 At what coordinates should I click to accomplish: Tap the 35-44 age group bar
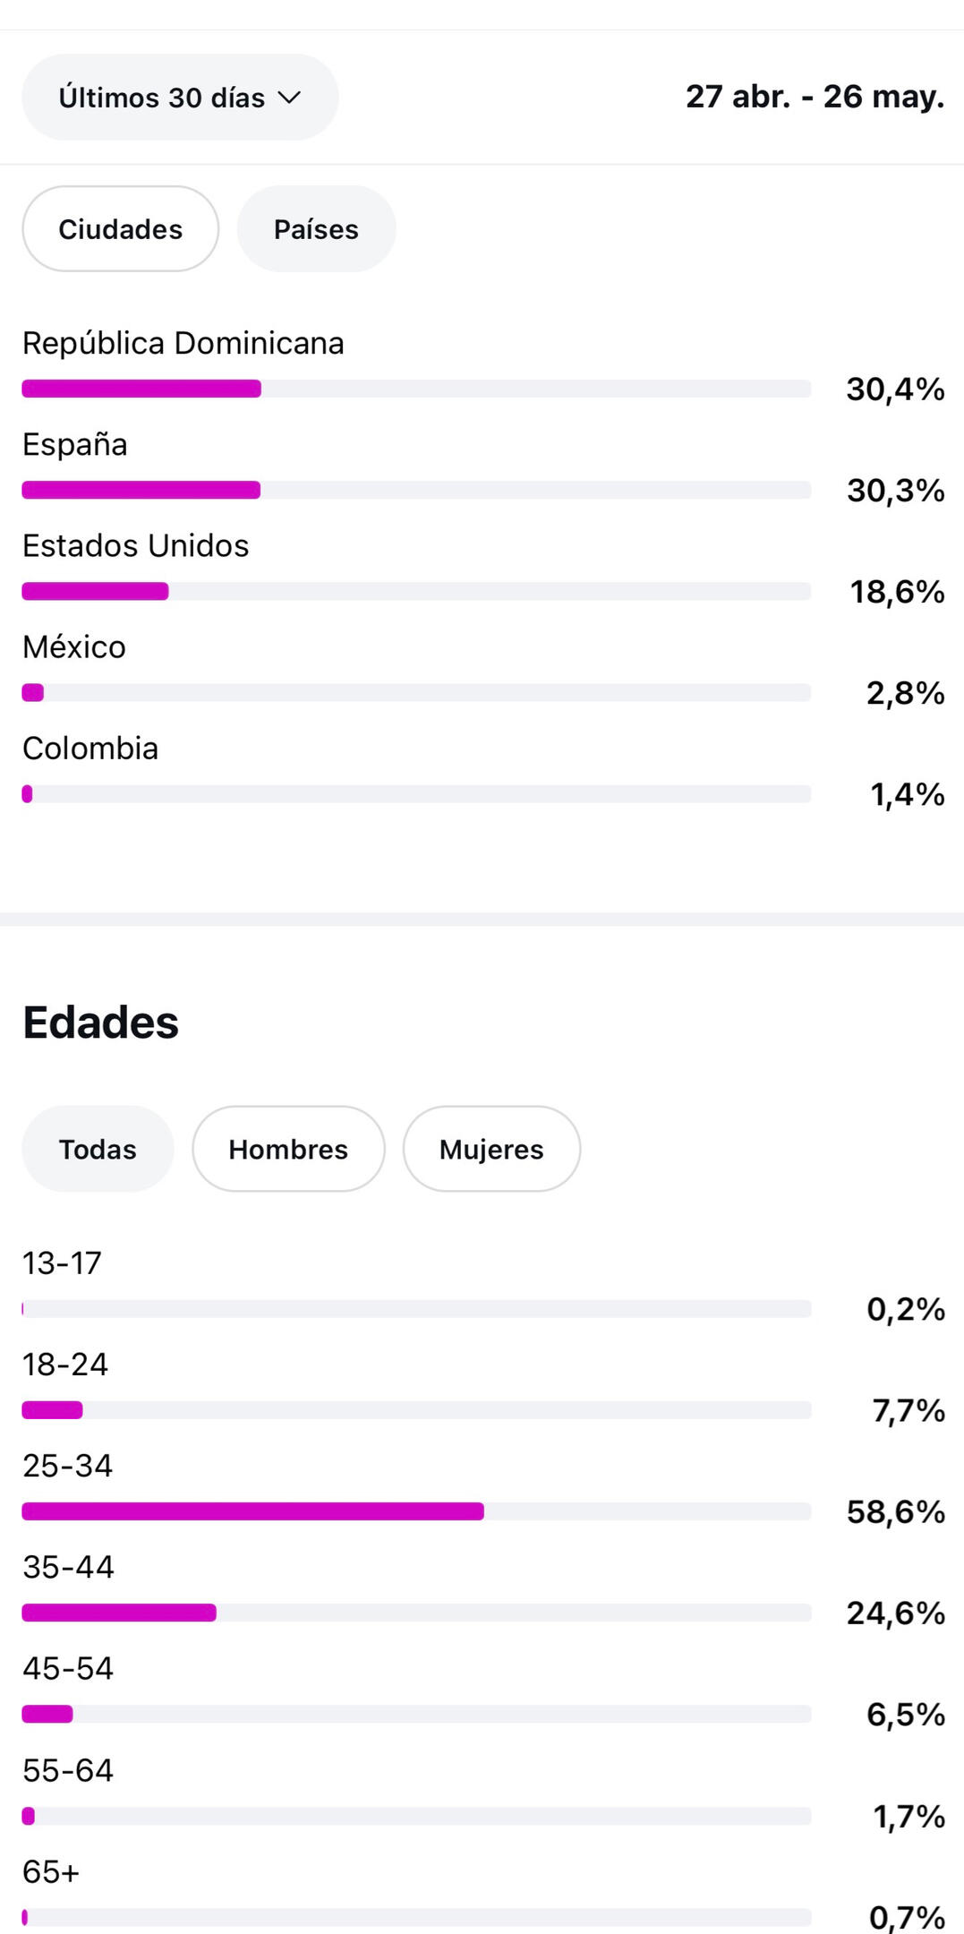pyautogui.click(x=416, y=1613)
